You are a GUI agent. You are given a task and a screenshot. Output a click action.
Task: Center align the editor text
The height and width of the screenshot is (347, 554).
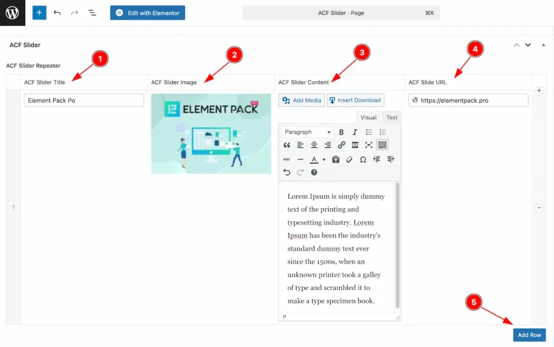[314, 145]
